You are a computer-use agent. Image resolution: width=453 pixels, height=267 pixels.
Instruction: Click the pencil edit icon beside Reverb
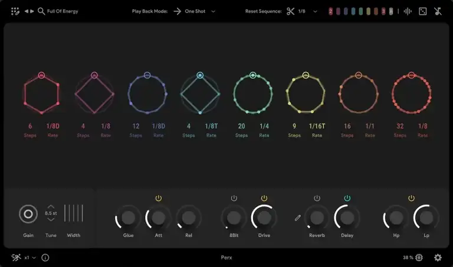click(x=298, y=218)
